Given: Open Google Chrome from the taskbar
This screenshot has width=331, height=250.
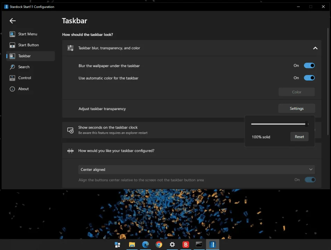Looking at the screenshot, I should 159,244.
